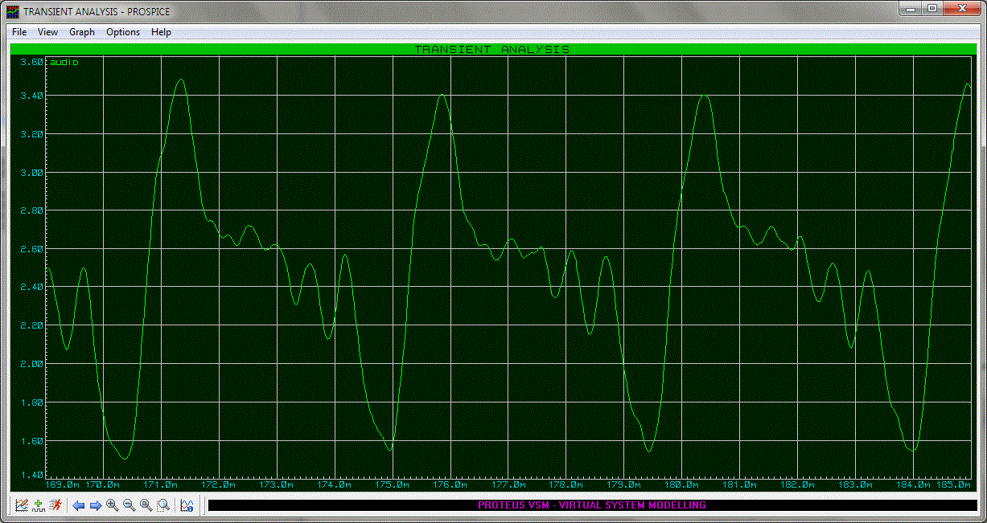Zoom out of the graph

pos(129,505)
